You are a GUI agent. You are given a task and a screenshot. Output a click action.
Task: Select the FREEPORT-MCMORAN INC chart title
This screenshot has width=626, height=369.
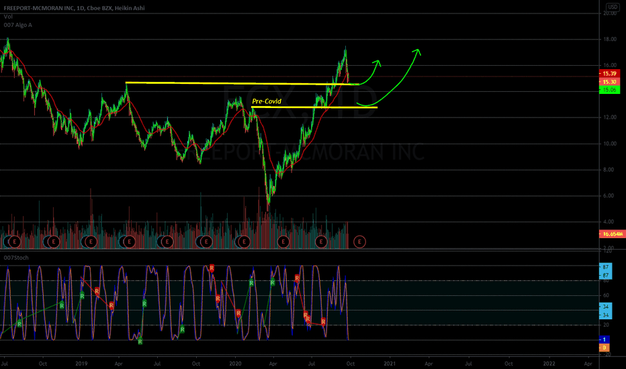coord(75,8)
